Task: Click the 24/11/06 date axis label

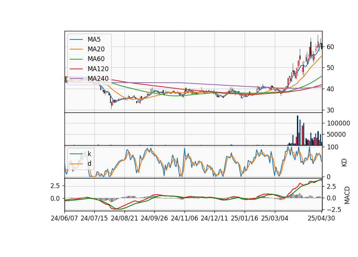Action: click(185, 218)
